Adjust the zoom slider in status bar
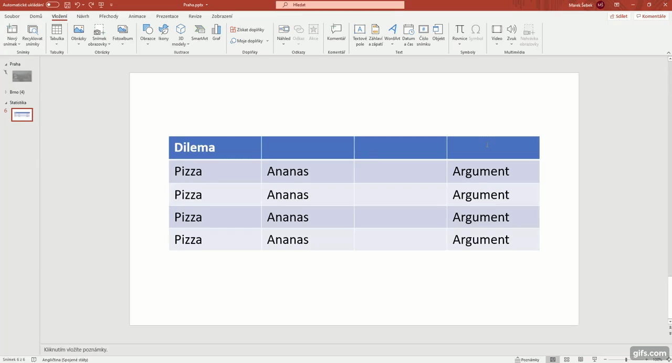 tap(626, 359)
